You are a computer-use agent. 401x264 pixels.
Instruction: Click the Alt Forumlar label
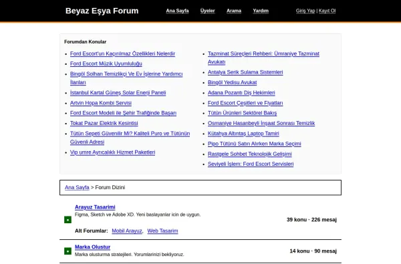tap(92, 231)
